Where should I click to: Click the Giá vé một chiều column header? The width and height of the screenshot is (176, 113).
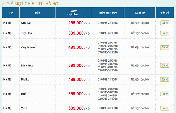[x=73, y=13]
